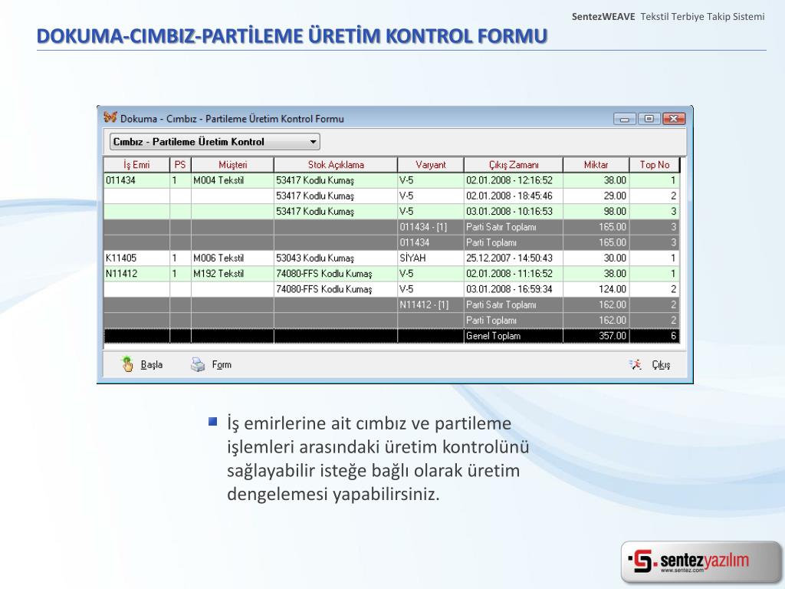Click the Genel Toplam label cell

coord(514,336)
